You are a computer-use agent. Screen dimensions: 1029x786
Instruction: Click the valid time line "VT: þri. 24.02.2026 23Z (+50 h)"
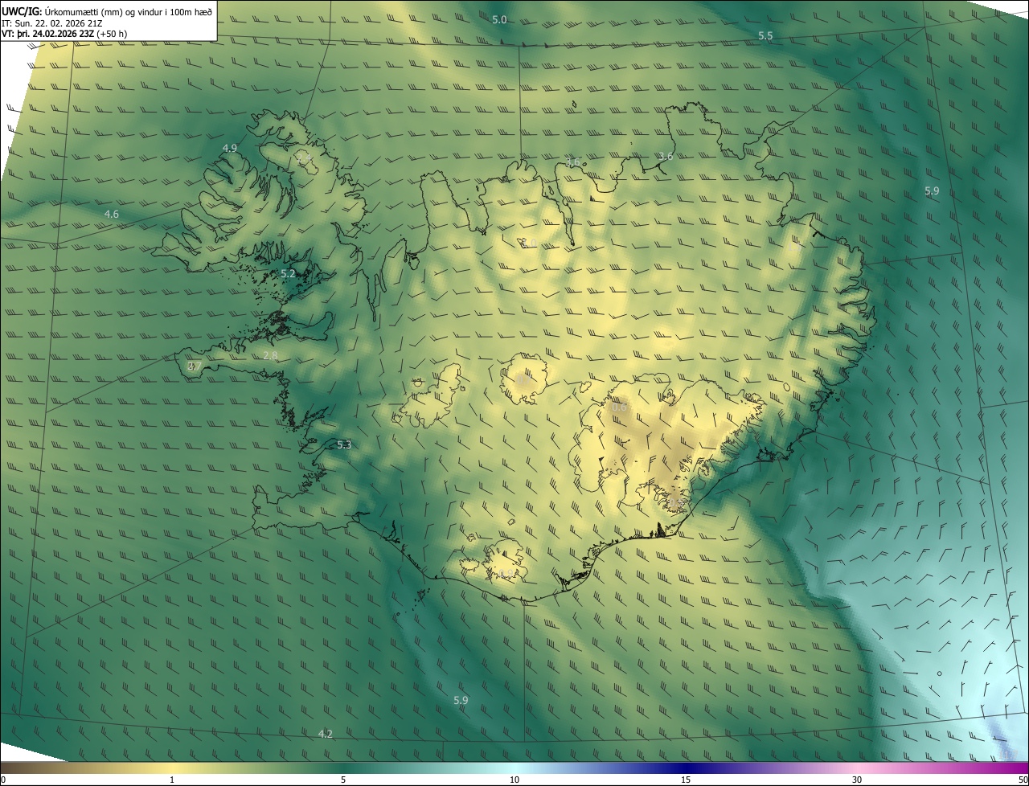click(x=64, y=34)
